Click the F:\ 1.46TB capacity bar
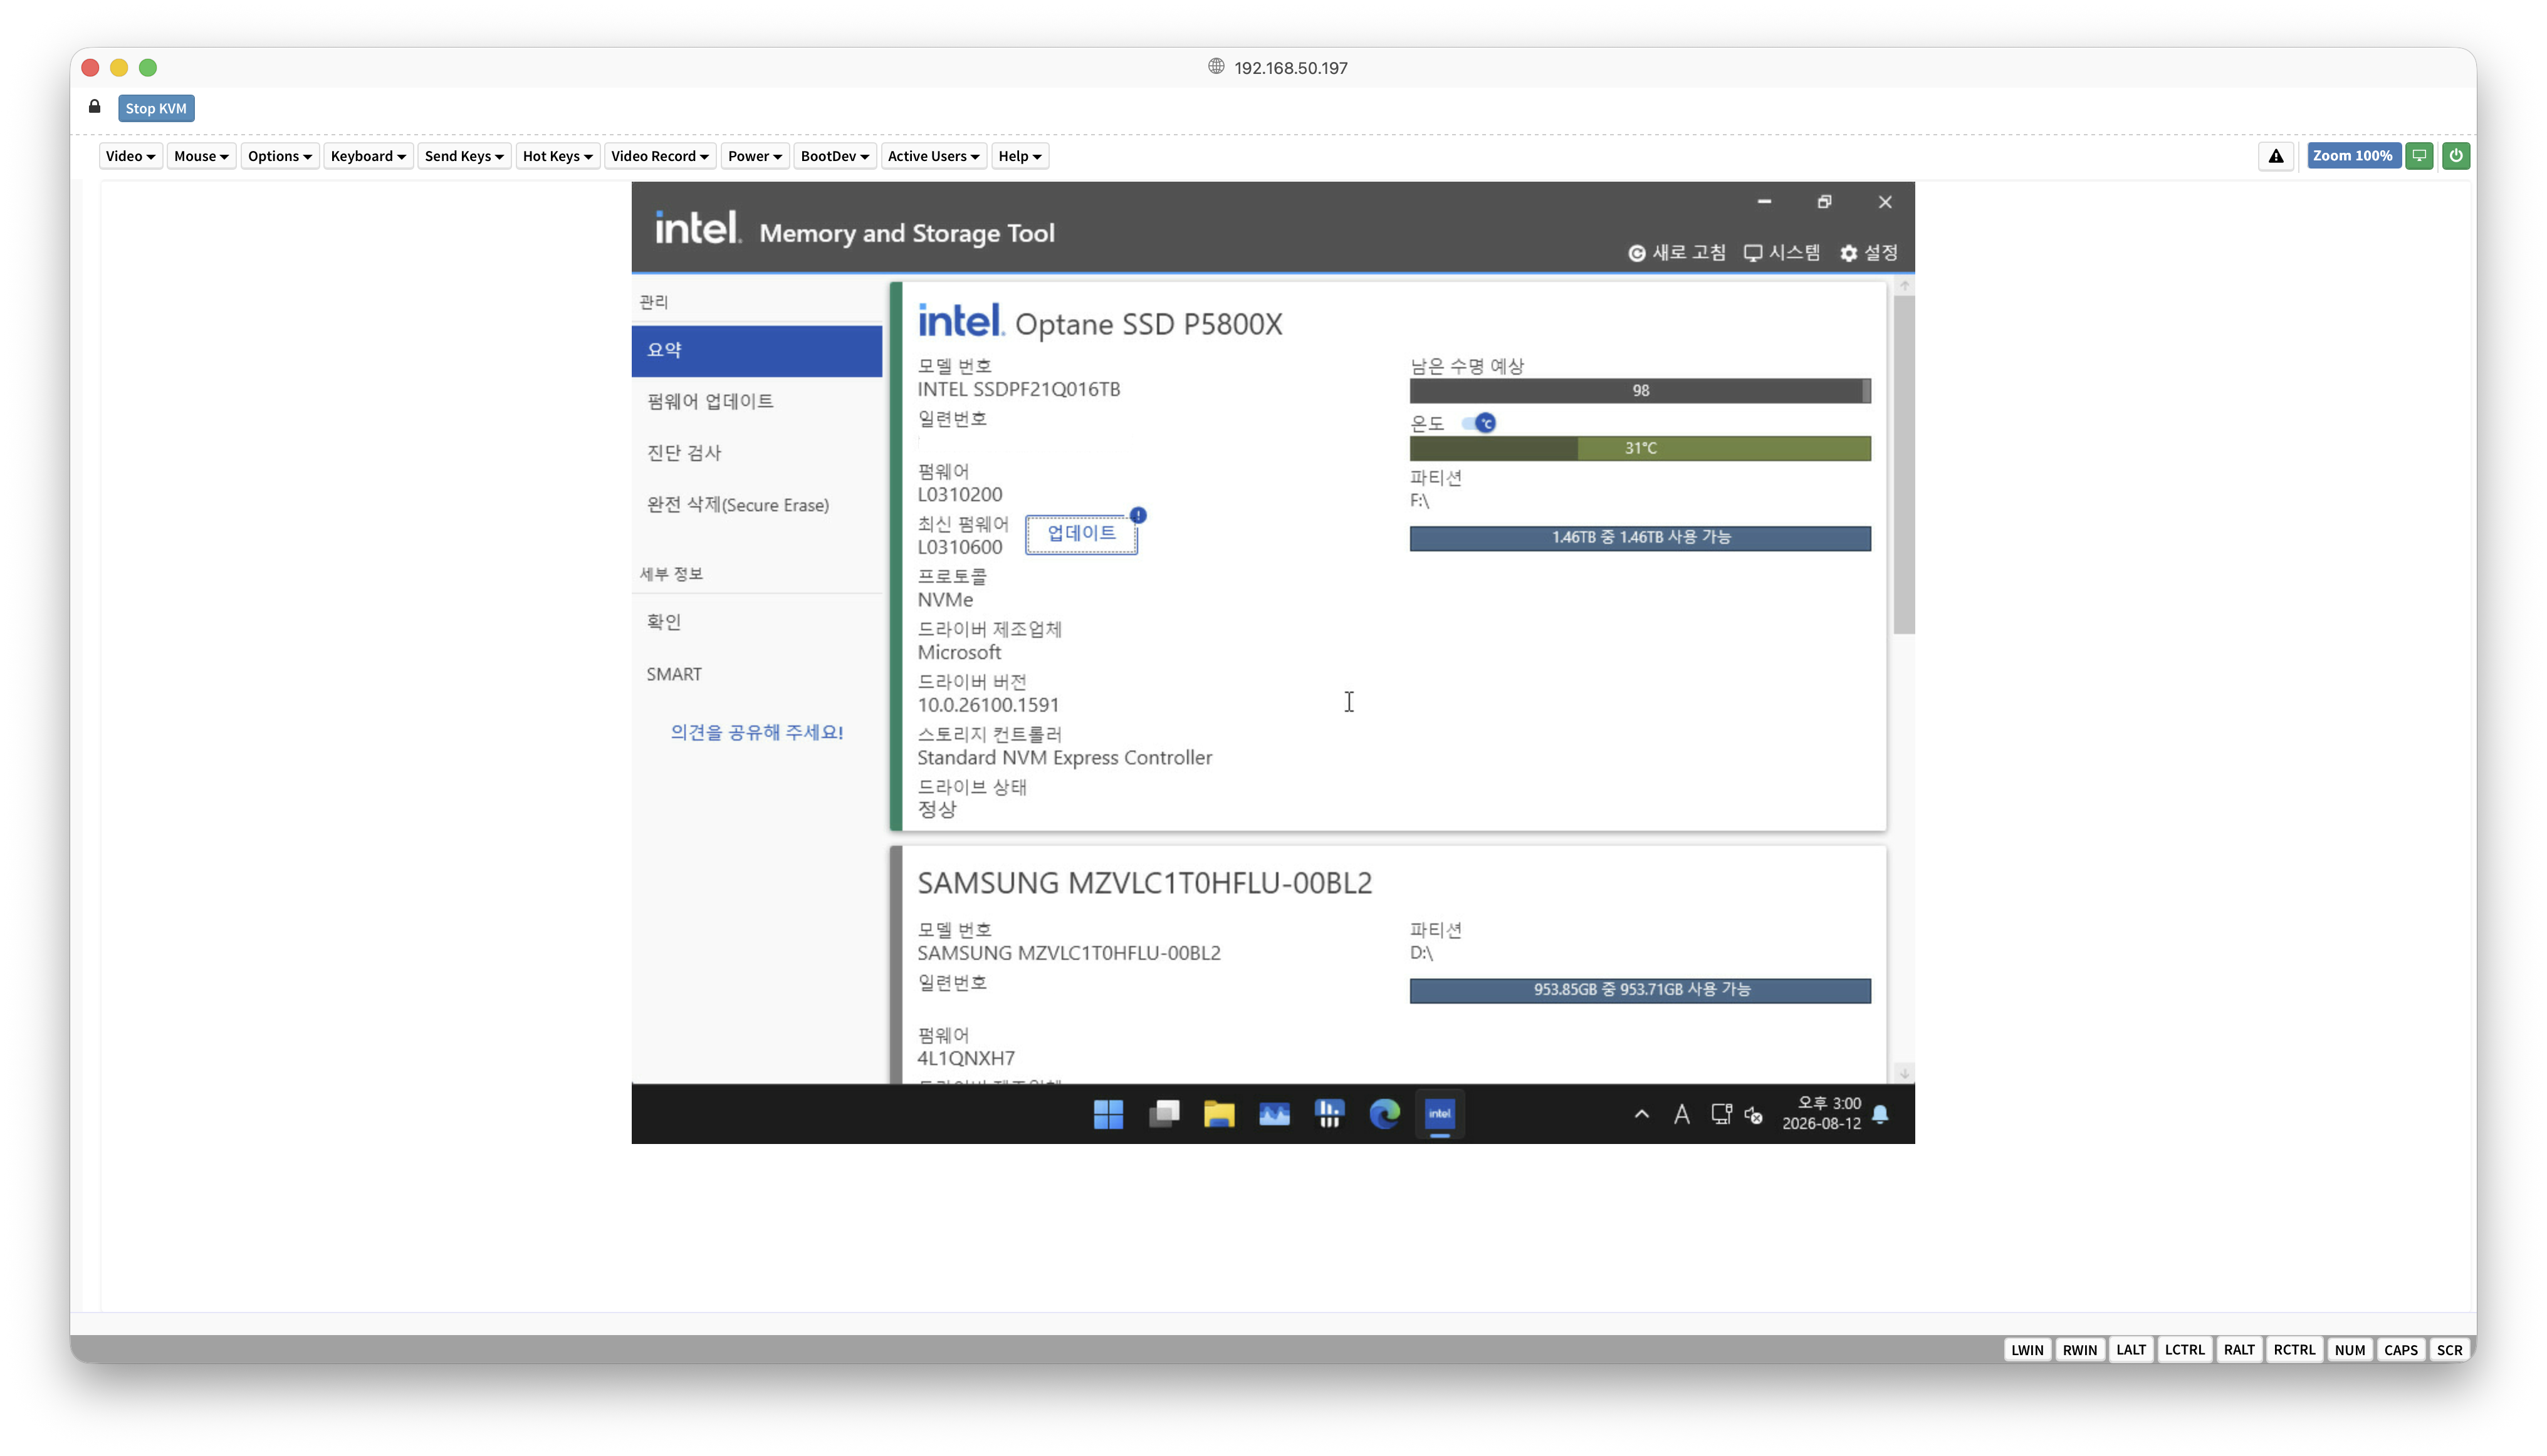2547x1456 pixels. 1640,538
